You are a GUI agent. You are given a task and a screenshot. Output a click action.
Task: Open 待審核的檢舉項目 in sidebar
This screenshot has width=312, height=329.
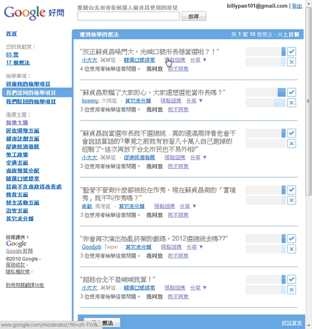(28, 84)
